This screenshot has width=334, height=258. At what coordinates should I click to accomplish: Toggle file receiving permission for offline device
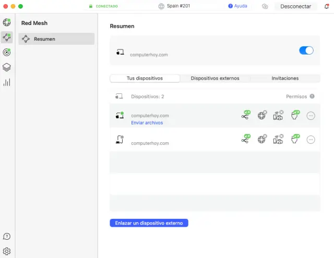tap(295, 139)
